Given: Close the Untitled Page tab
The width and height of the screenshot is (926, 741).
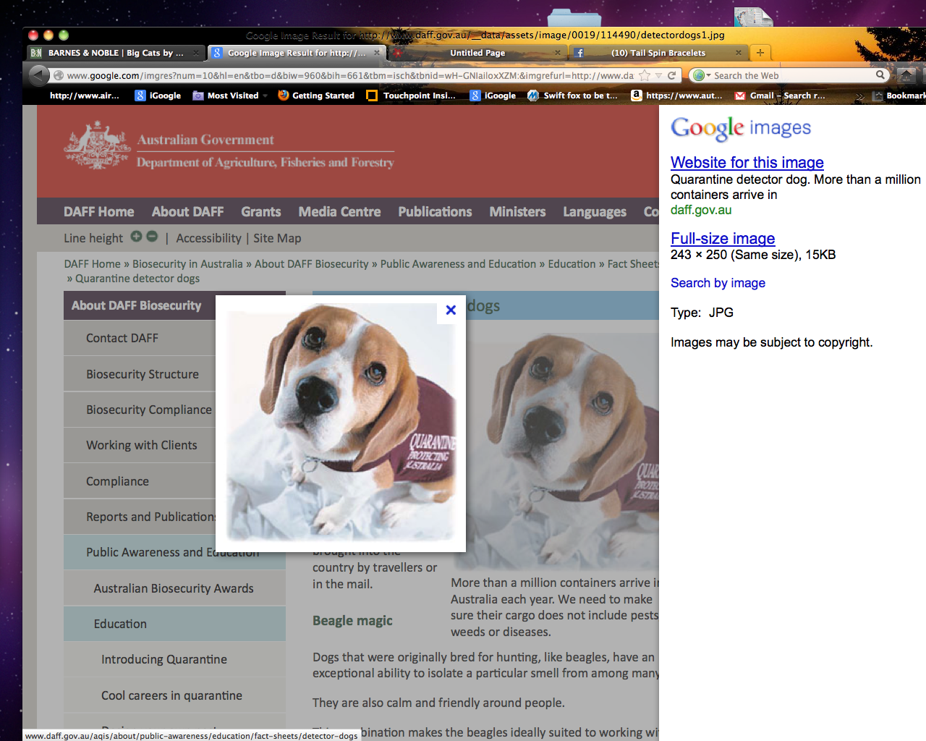Looking at the screenshot, I should pos(558,52).
